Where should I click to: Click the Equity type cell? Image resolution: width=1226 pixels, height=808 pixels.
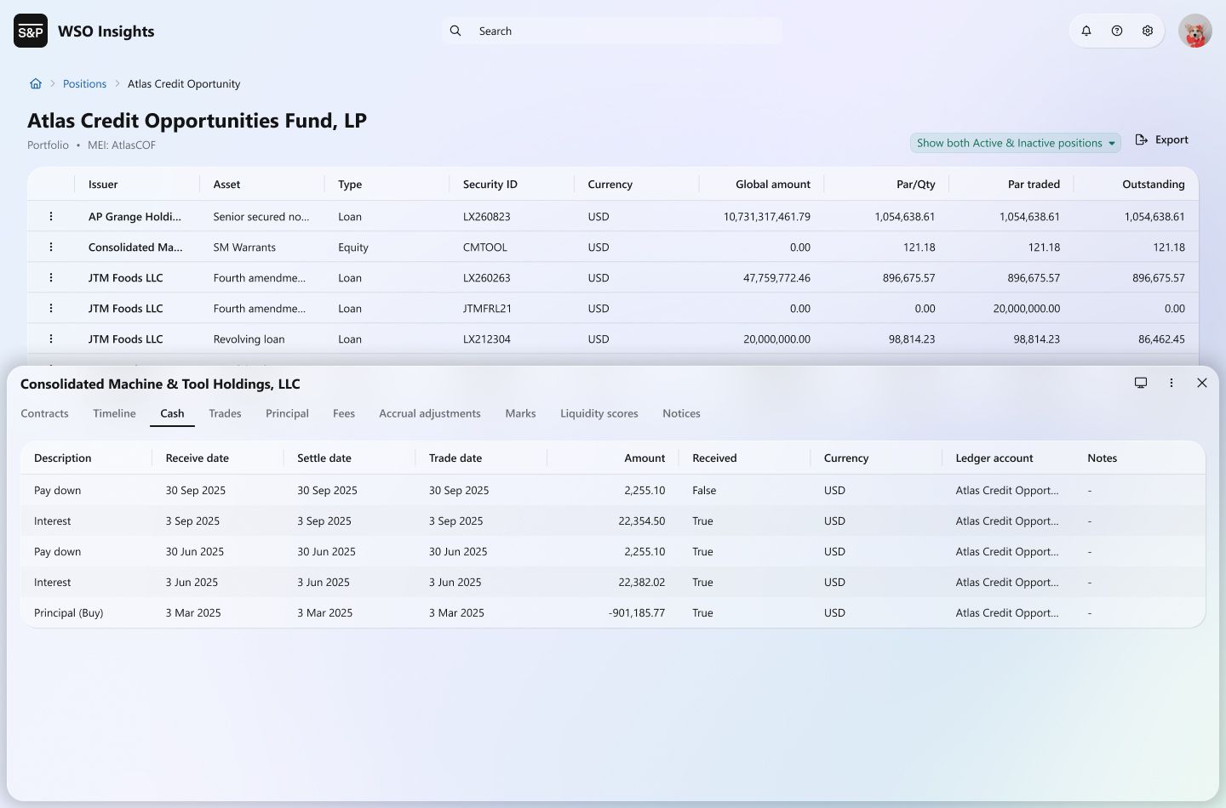pyautogui.click(x=353, y=248)
